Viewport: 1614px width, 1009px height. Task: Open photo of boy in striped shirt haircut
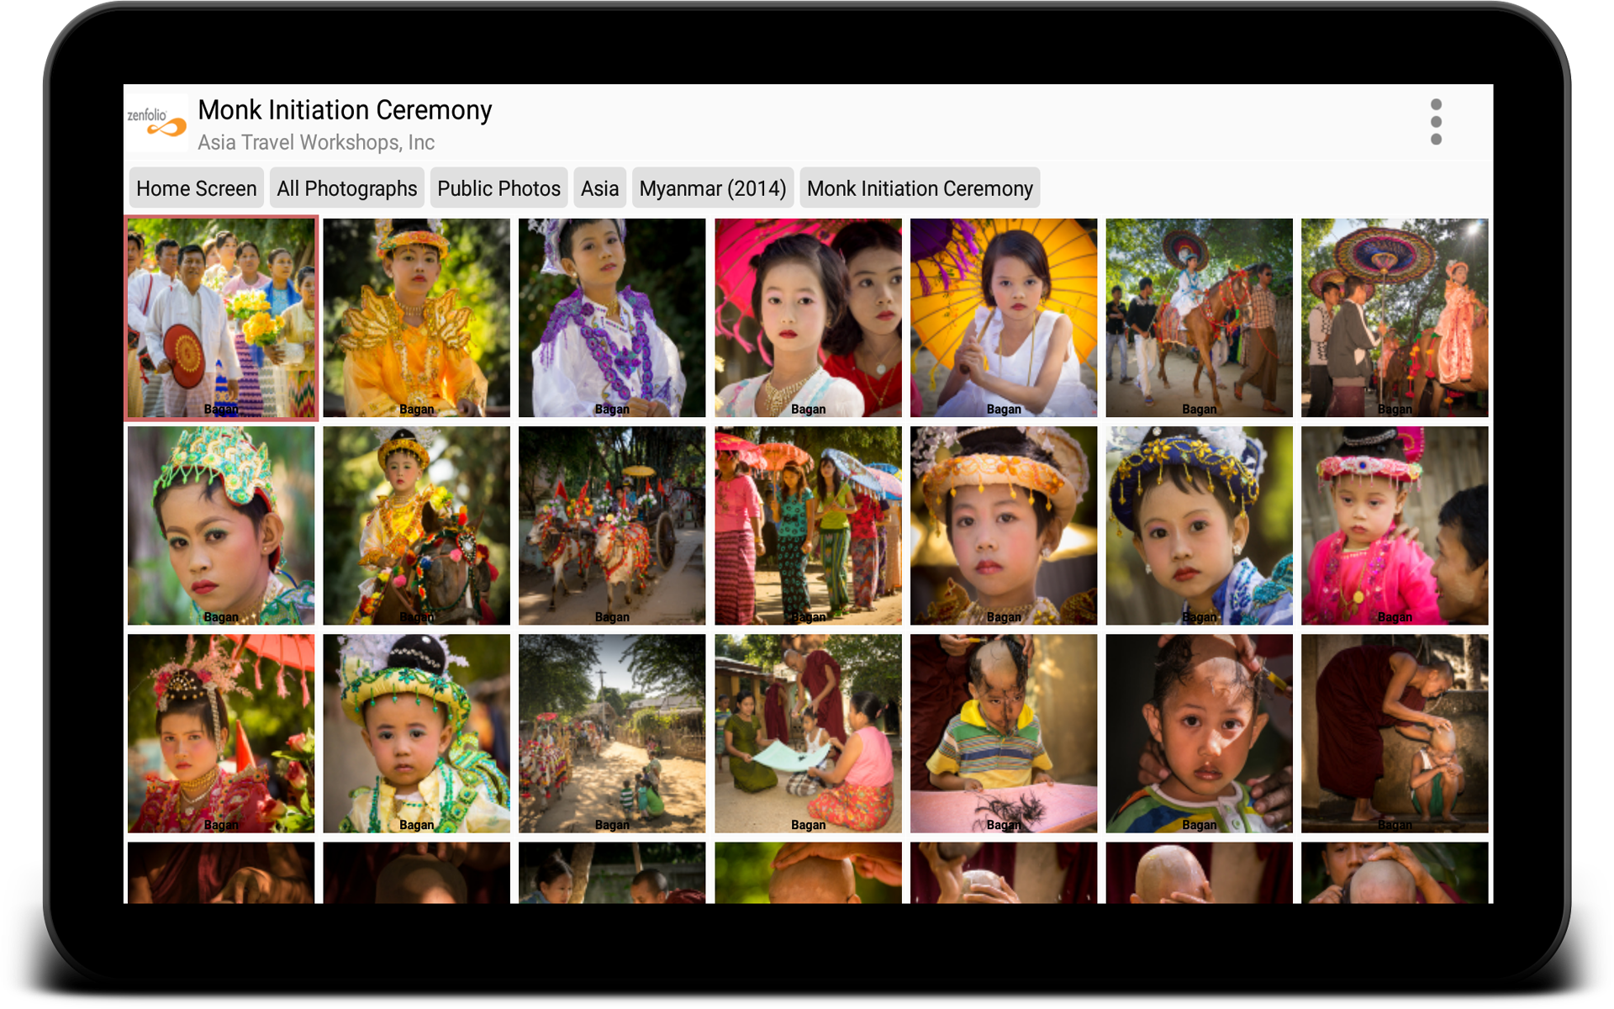coord(1004,733)
